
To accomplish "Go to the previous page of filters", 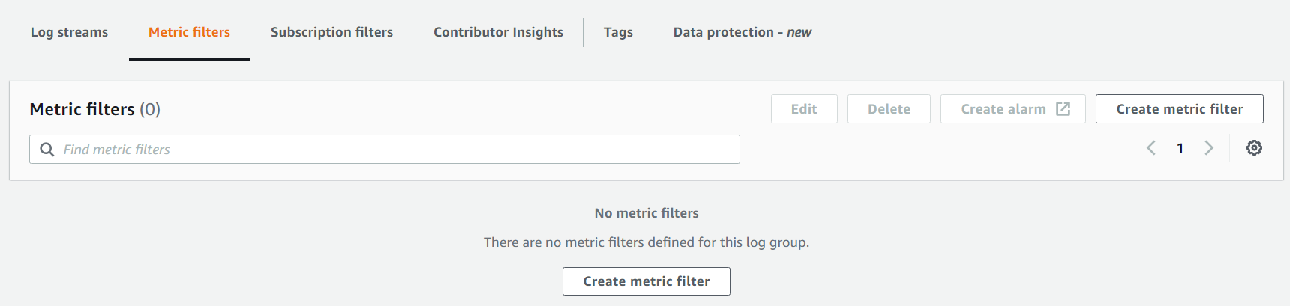I will 1151,148.
